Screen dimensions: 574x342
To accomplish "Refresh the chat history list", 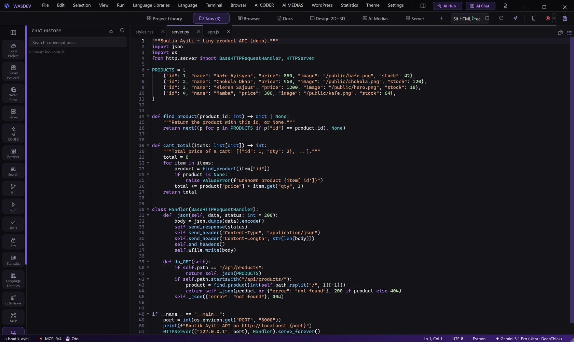I will [x=122, y=30].
